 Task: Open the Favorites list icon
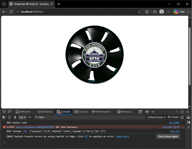(x=155, y=12)
